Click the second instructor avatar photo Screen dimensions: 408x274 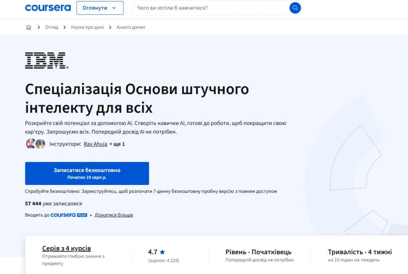coord(40,144)
